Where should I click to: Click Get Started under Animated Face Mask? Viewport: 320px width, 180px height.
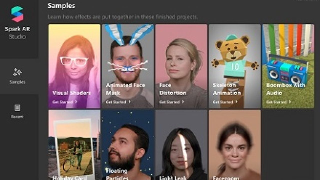(x=116, y=102)
